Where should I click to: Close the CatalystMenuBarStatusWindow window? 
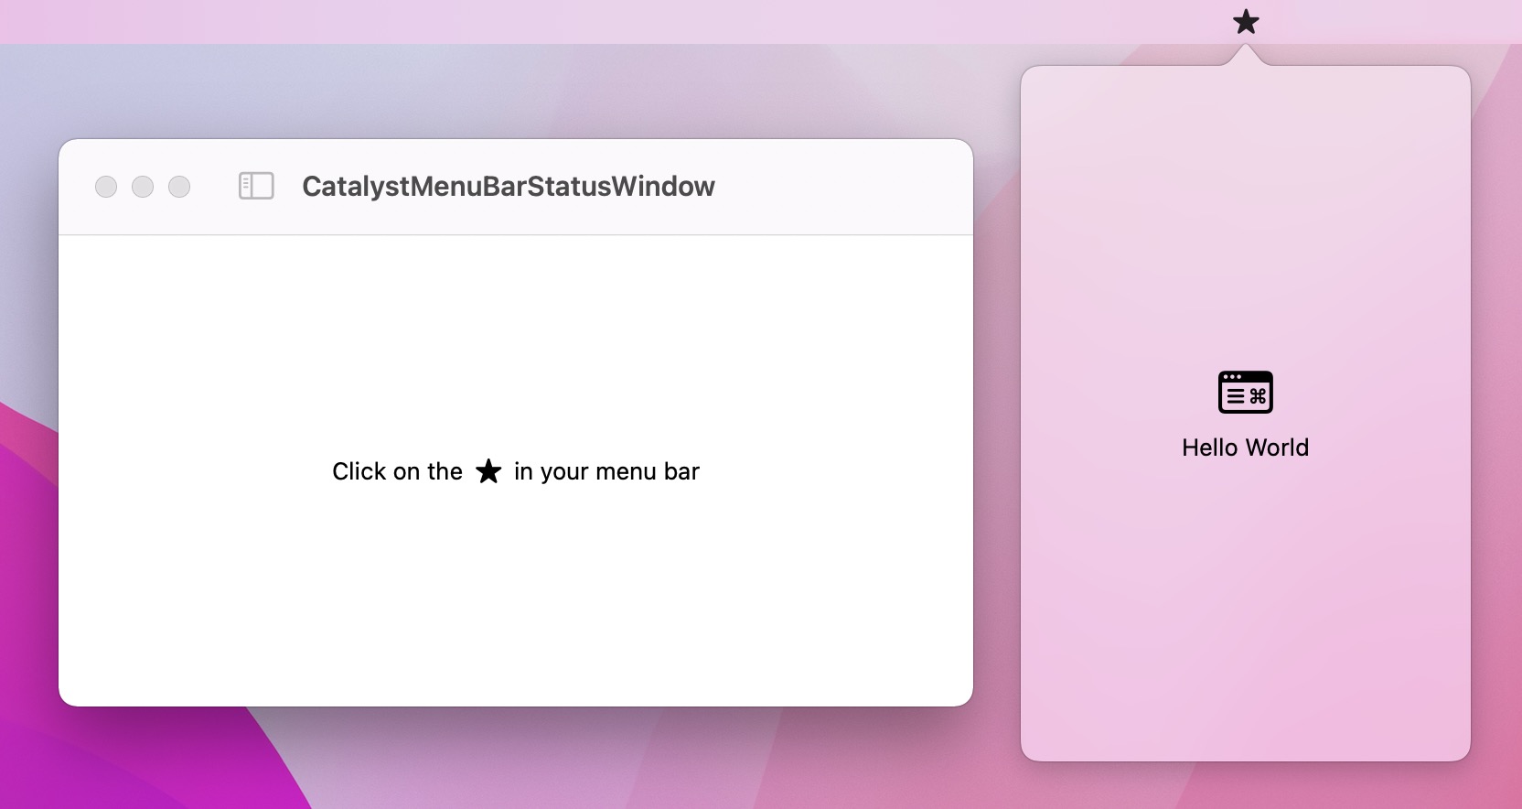106,187
